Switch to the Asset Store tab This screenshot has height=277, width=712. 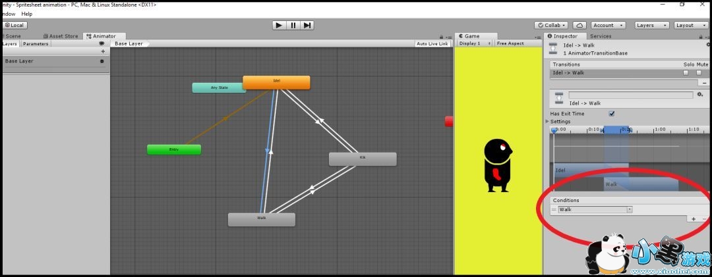(x=61, y=36)
